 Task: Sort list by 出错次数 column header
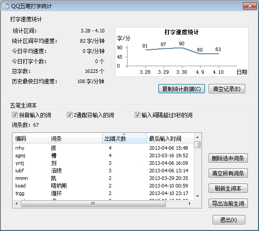pyautogui.click(x=124, y=139)
